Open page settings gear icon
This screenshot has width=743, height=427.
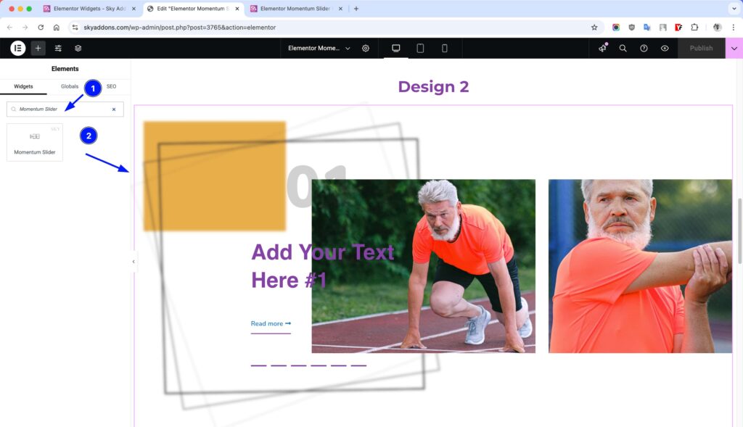pyautogui.click(x=366, y=48)
